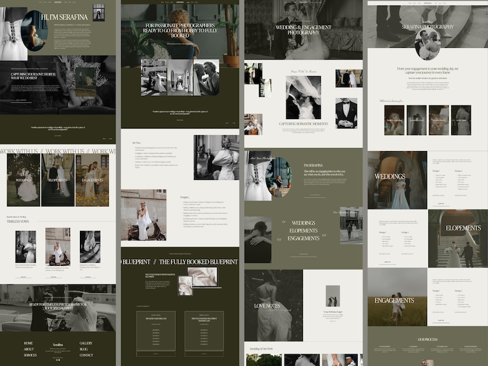Click Elopements section image on fourth page

[x=458, y=238]
